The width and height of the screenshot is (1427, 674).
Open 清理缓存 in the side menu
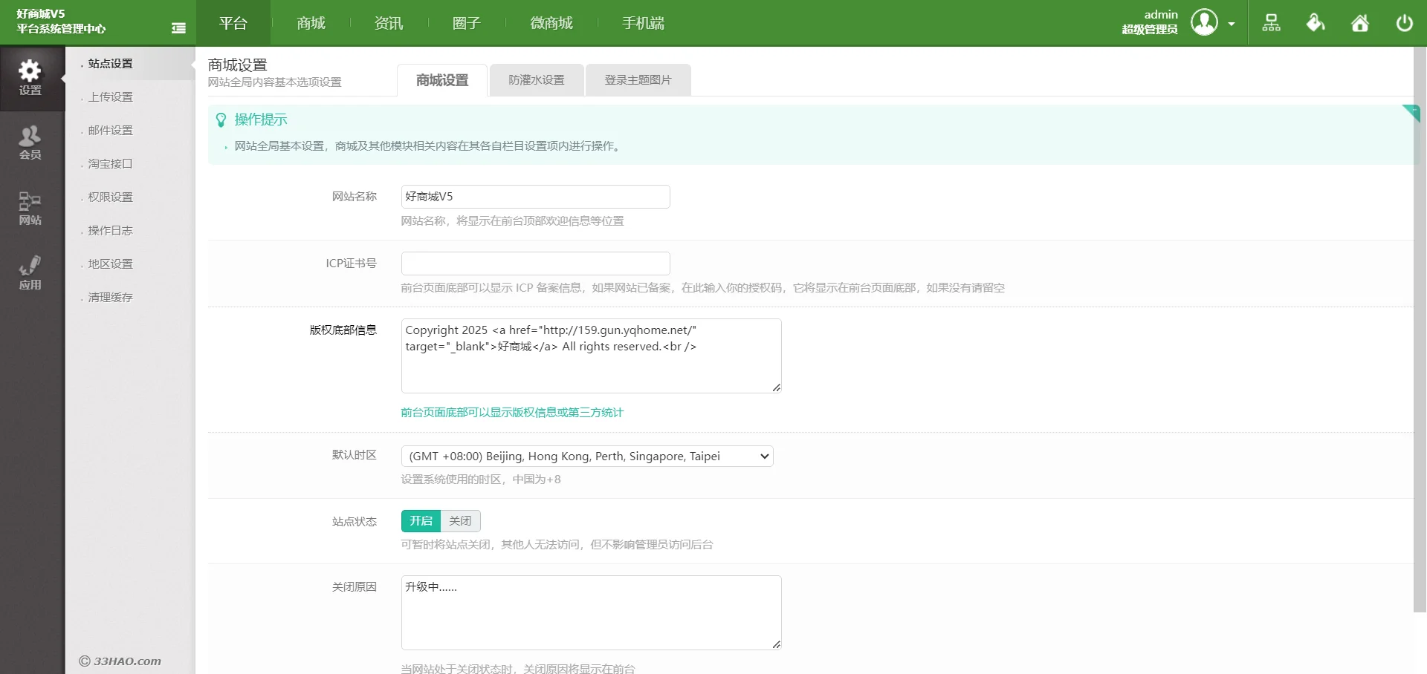coord(111,298)
